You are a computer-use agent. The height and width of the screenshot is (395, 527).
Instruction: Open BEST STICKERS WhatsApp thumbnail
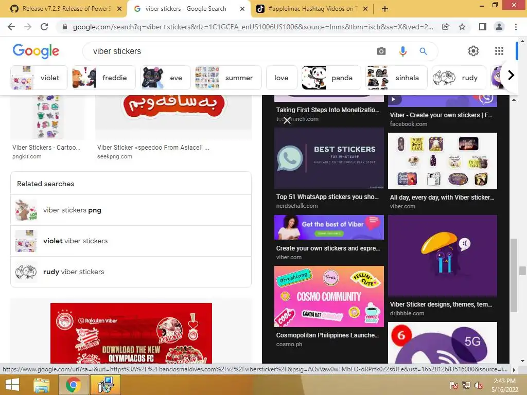point(329,158)
